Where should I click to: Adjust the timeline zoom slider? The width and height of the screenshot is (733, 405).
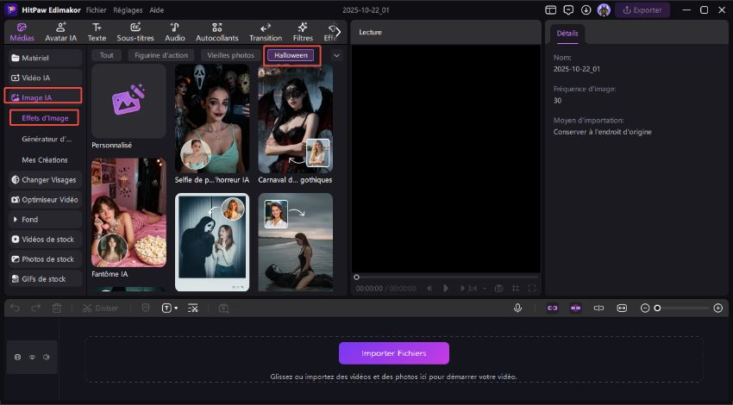pyautogui.click(x=657, y=308)
